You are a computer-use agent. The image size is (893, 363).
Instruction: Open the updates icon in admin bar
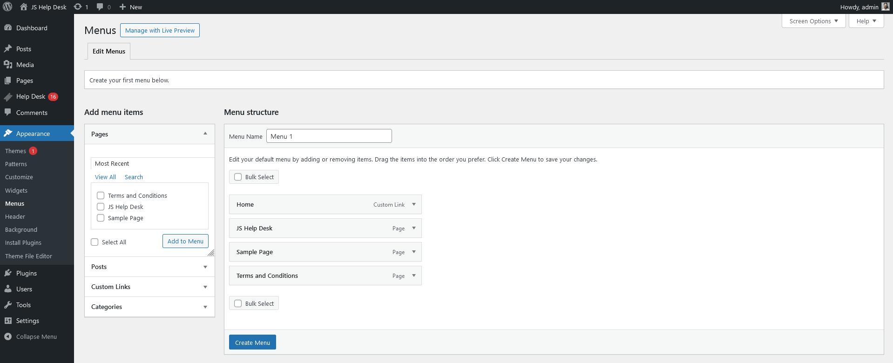(78, 7)
